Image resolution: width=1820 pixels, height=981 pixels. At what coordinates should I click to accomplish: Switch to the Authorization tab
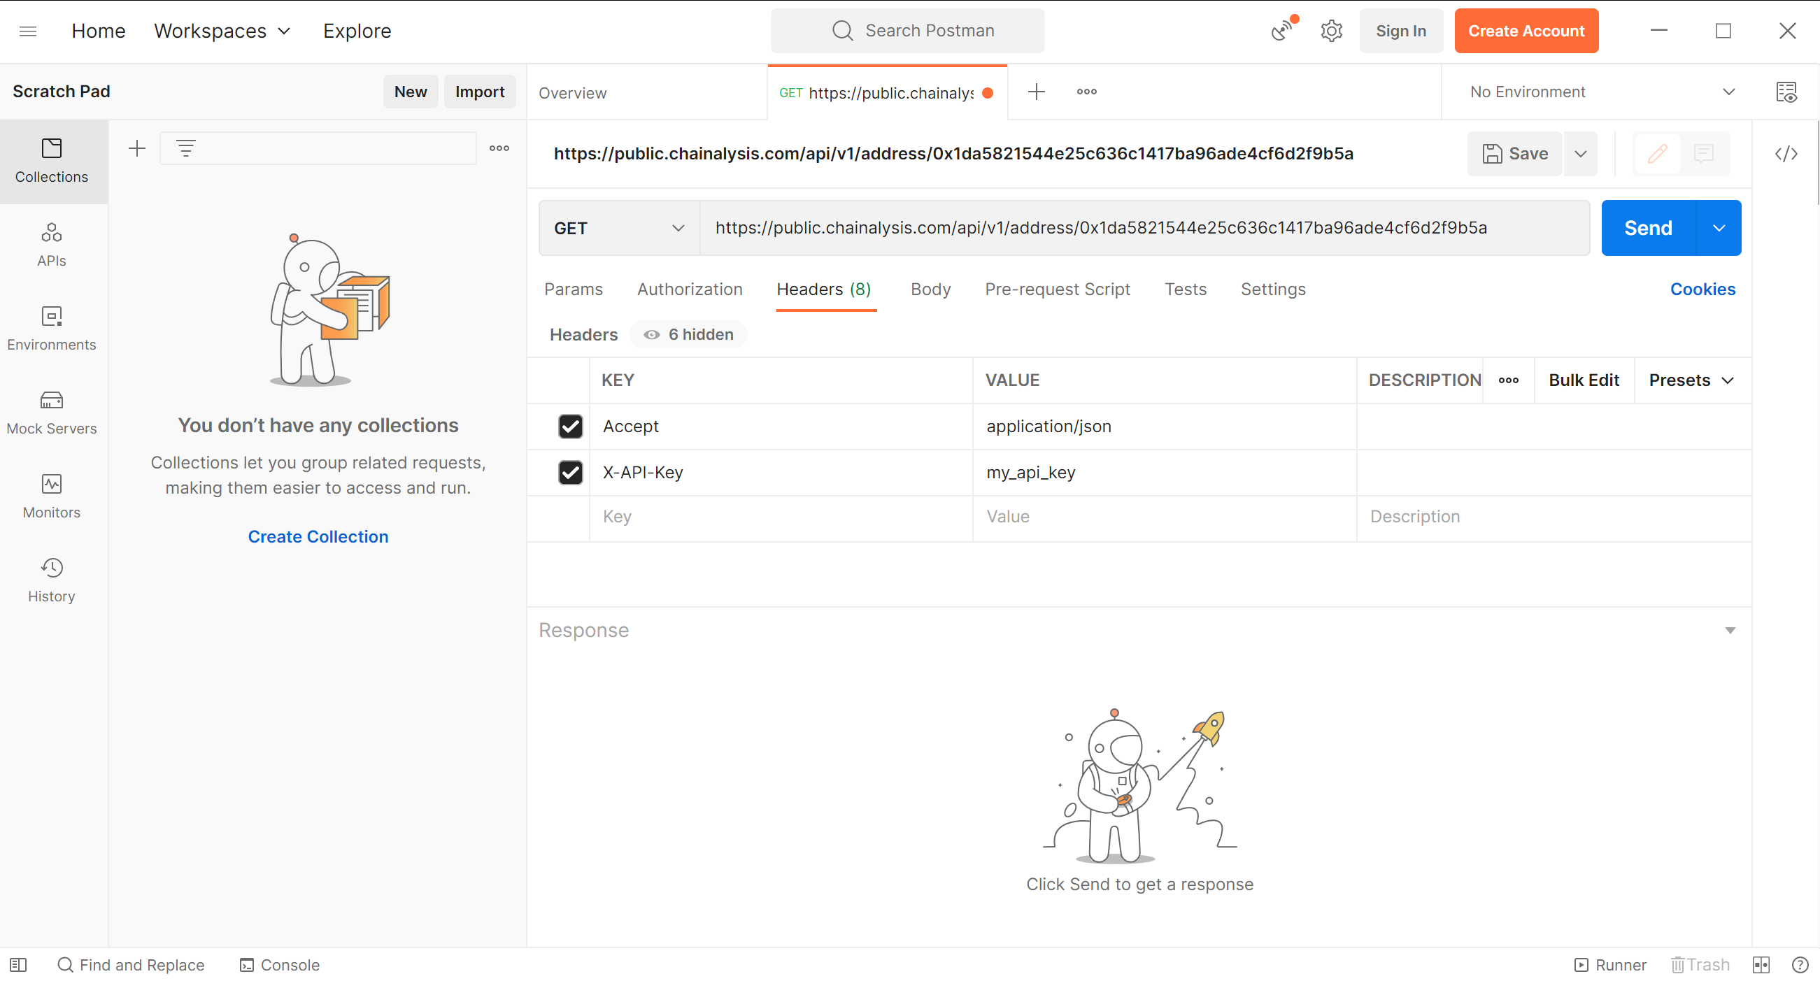690,289
